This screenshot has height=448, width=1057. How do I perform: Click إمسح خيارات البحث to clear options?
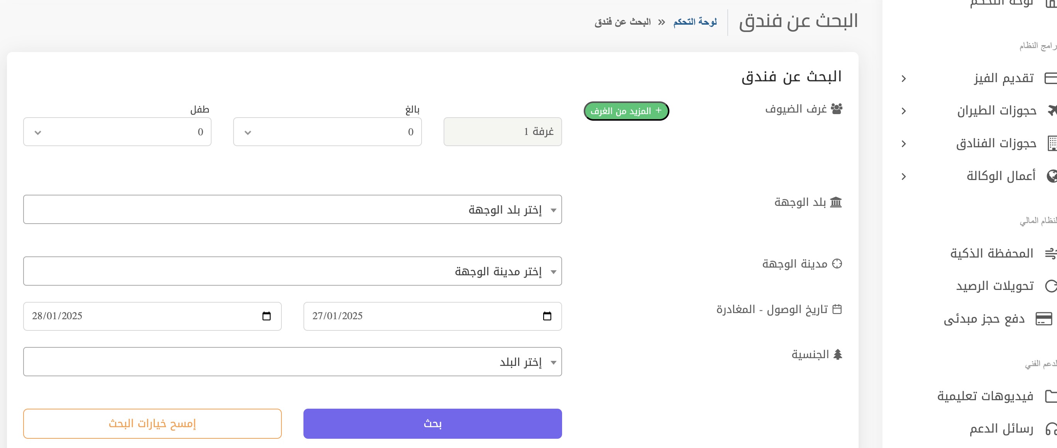point(152,424)
